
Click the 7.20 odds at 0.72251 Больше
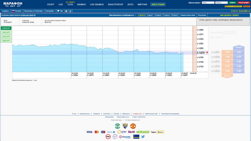(239, 52)
